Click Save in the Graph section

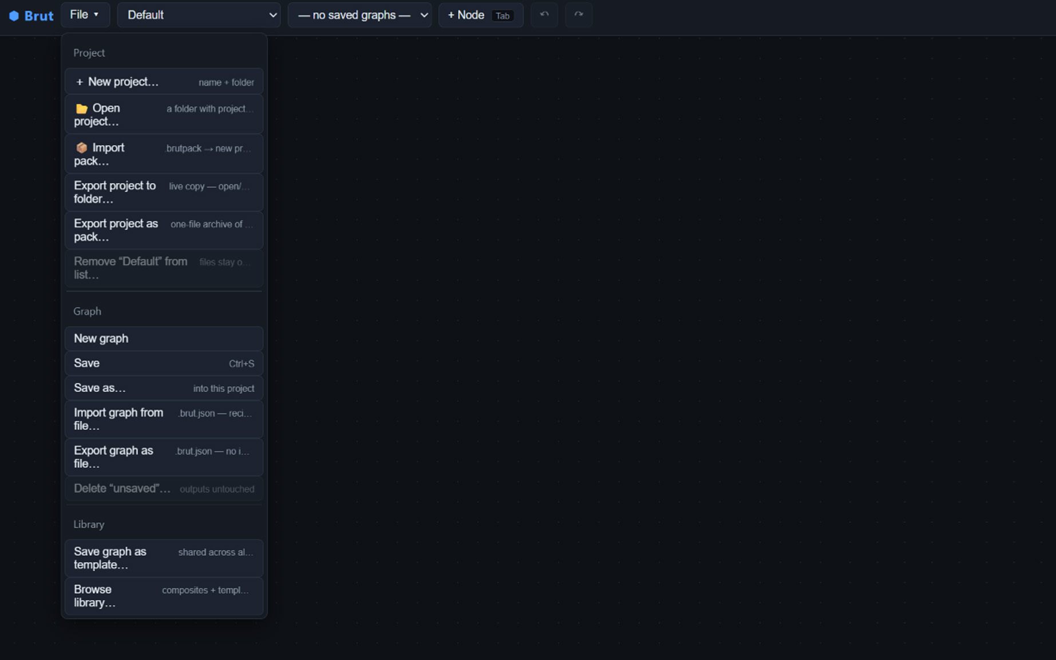pyautogui.click(x=164, y=363)
